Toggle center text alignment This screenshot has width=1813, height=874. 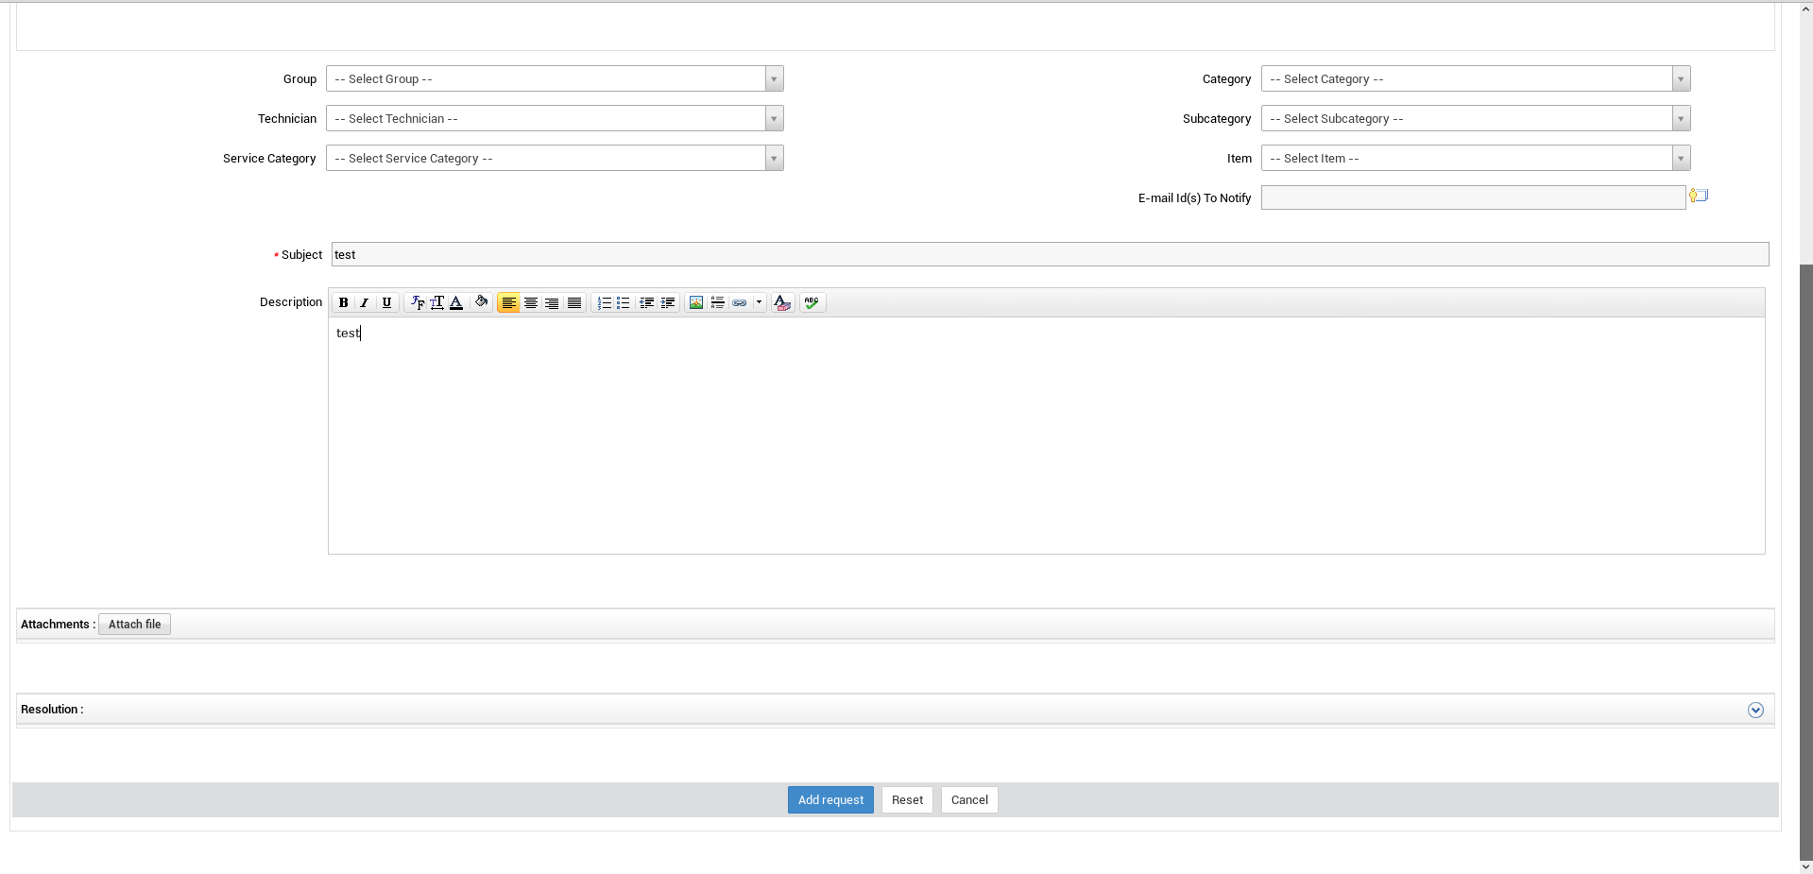531,302
